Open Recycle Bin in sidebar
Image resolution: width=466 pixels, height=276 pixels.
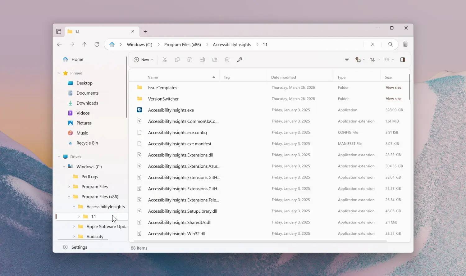[x=87, y=143]
